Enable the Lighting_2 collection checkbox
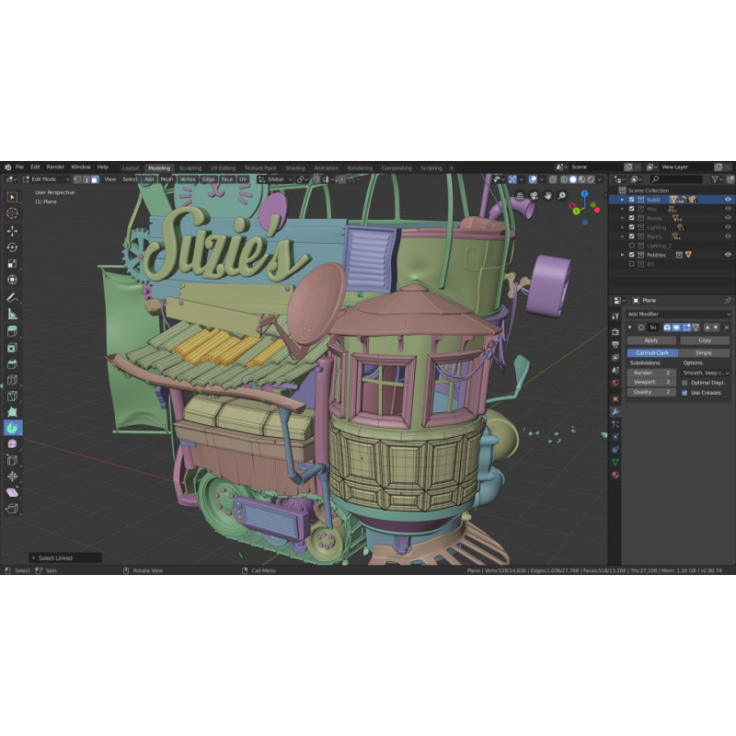The width and height of the screenshot is (736, 736). tap(631, 246)
